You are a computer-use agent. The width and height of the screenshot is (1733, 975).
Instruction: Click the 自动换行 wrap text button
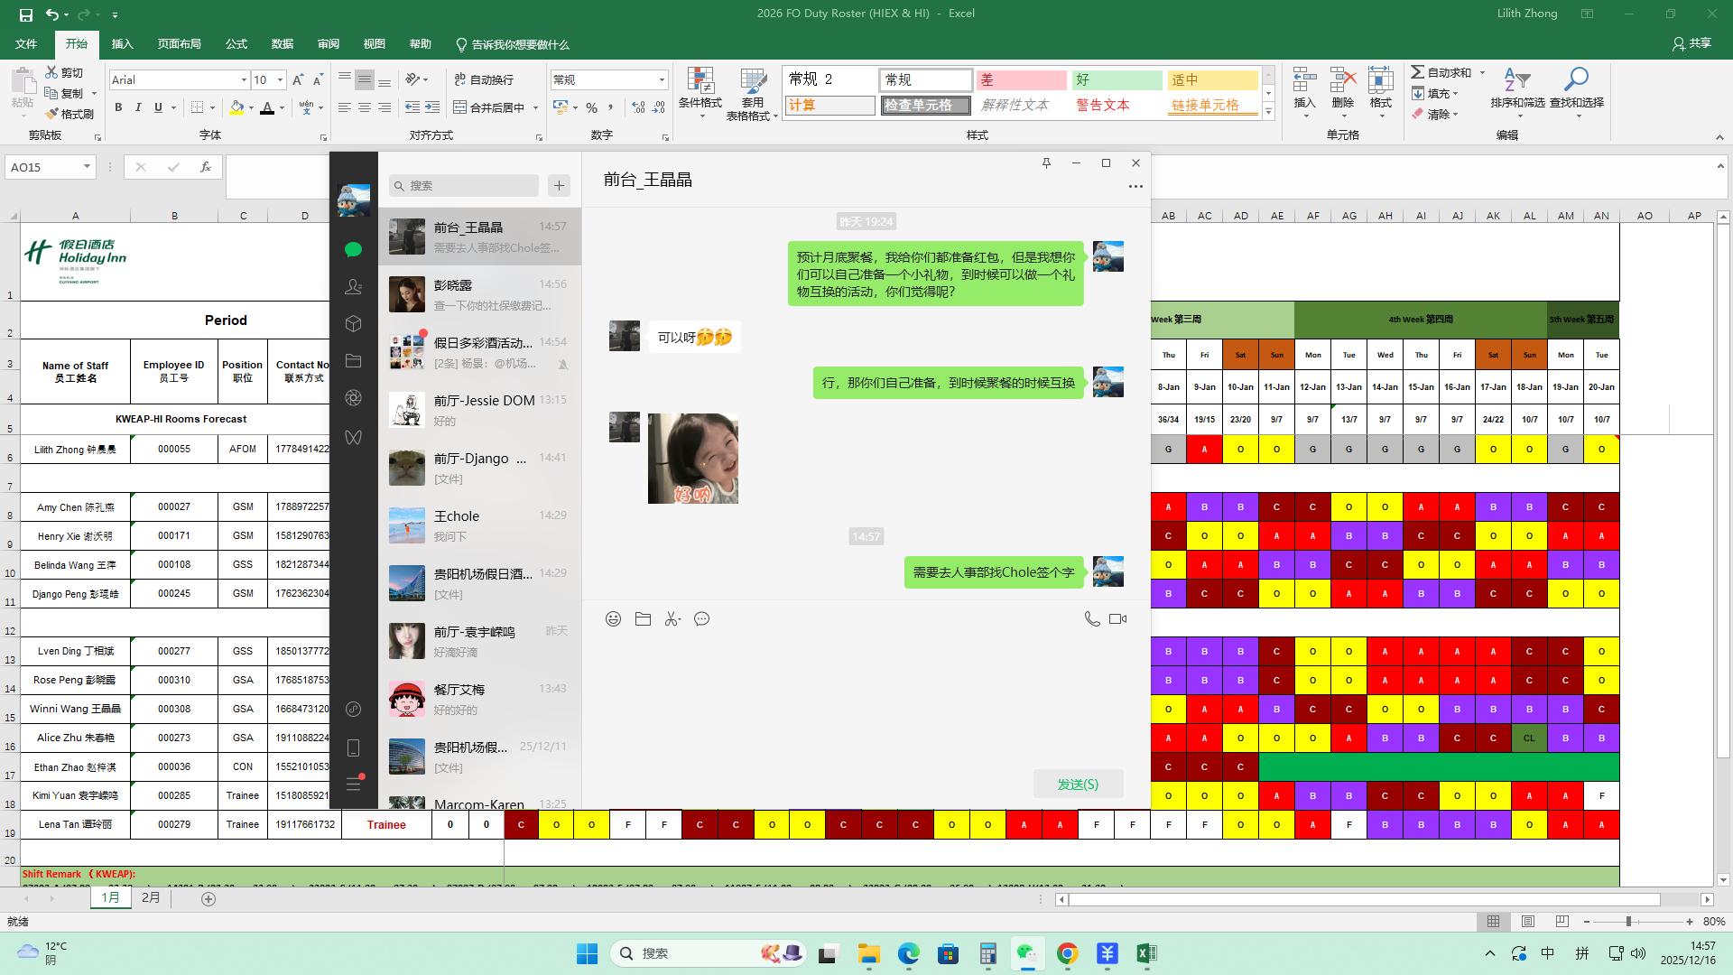point(484,80)
